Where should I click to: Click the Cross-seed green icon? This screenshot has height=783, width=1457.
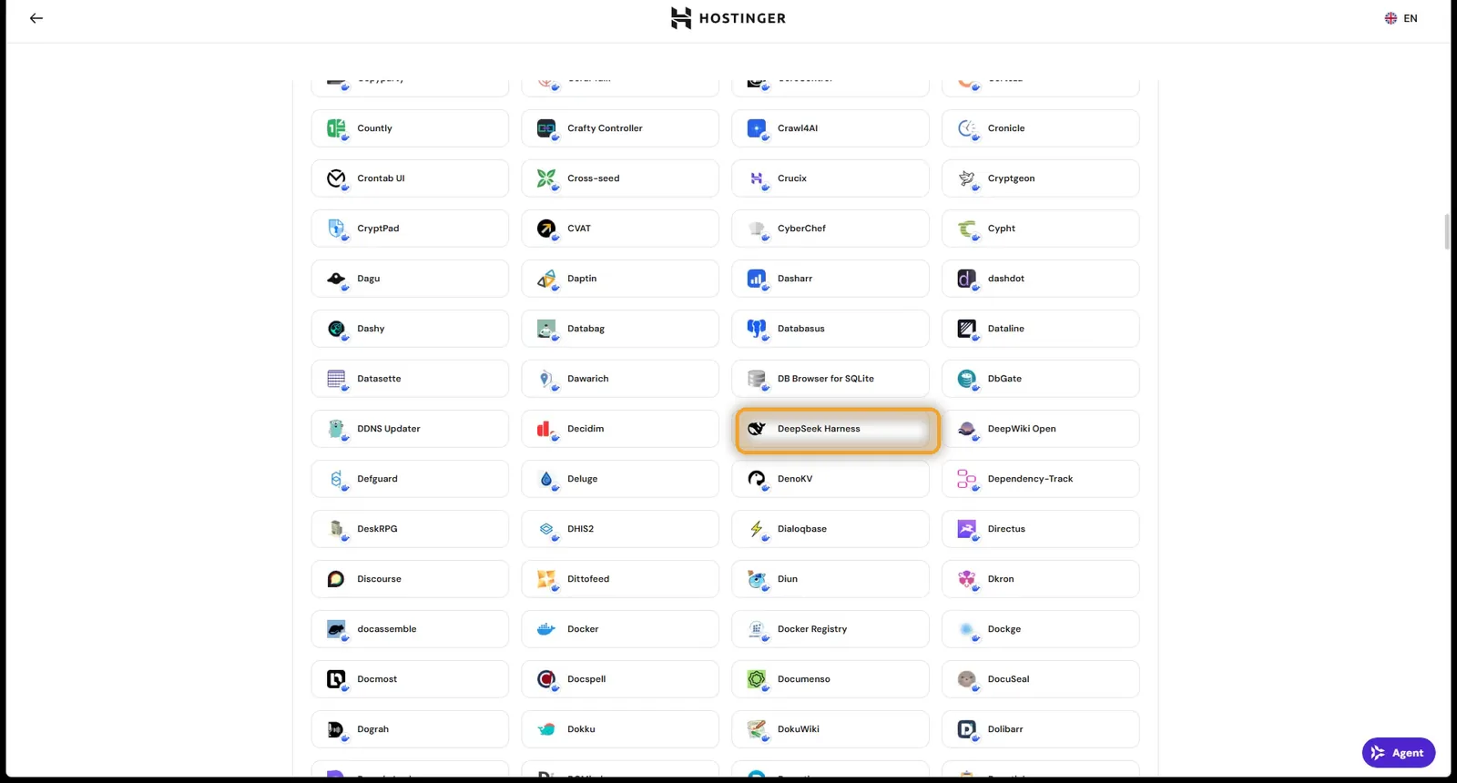[546, 178]
